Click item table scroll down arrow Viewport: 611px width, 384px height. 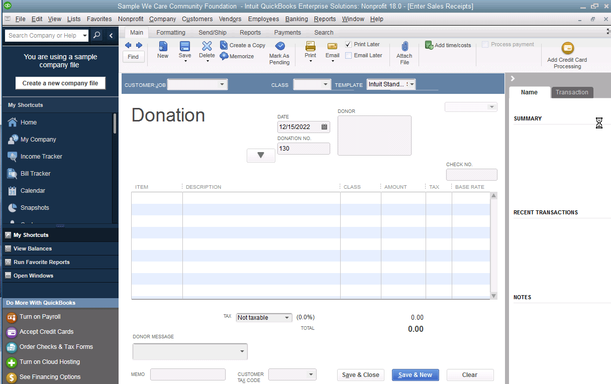coord(493,296)
